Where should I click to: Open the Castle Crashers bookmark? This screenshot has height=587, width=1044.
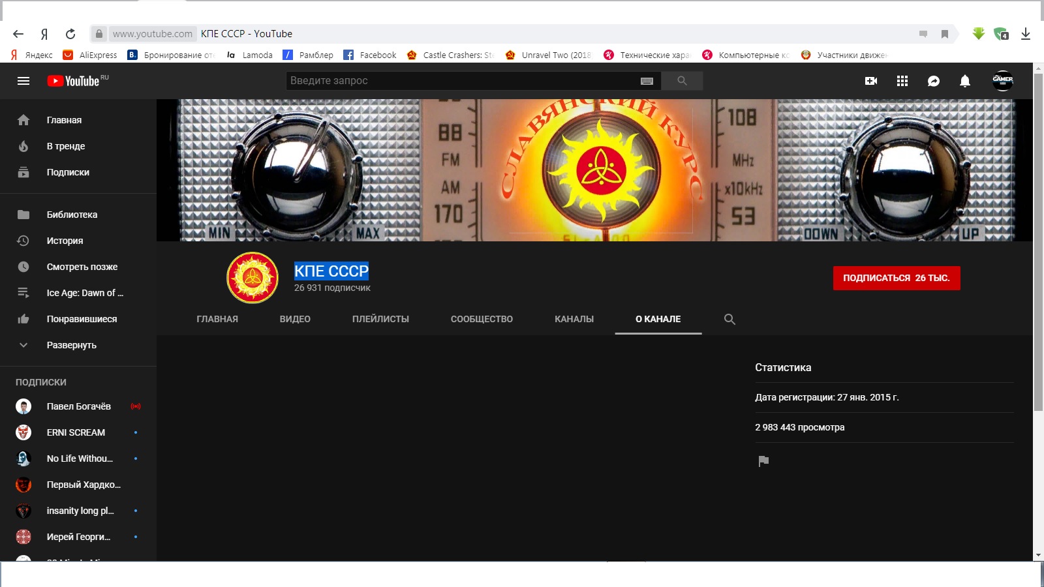pyautogui.click(x=450, y=55)
